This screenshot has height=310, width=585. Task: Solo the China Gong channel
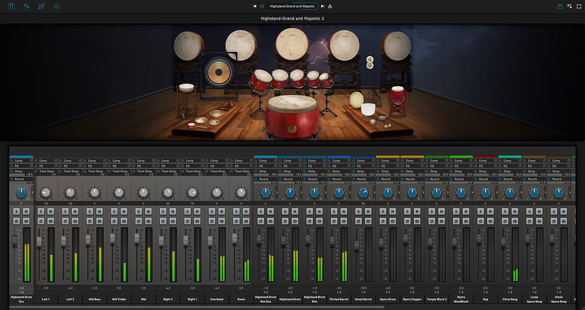[505, 211]
